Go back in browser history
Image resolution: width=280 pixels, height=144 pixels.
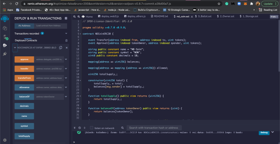(4, 3)
